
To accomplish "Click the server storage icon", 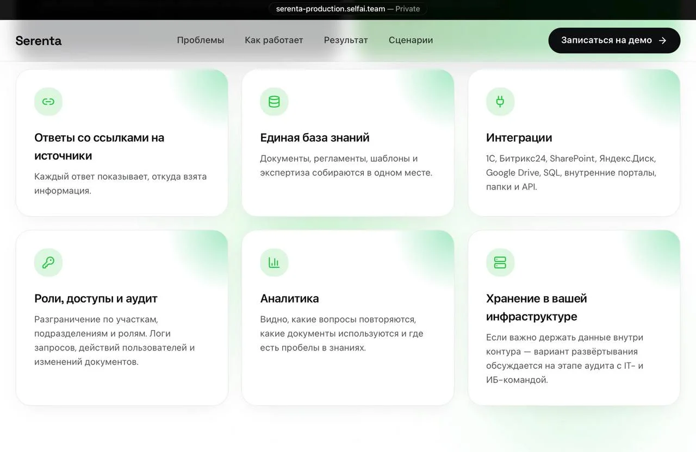I will 500,262.
